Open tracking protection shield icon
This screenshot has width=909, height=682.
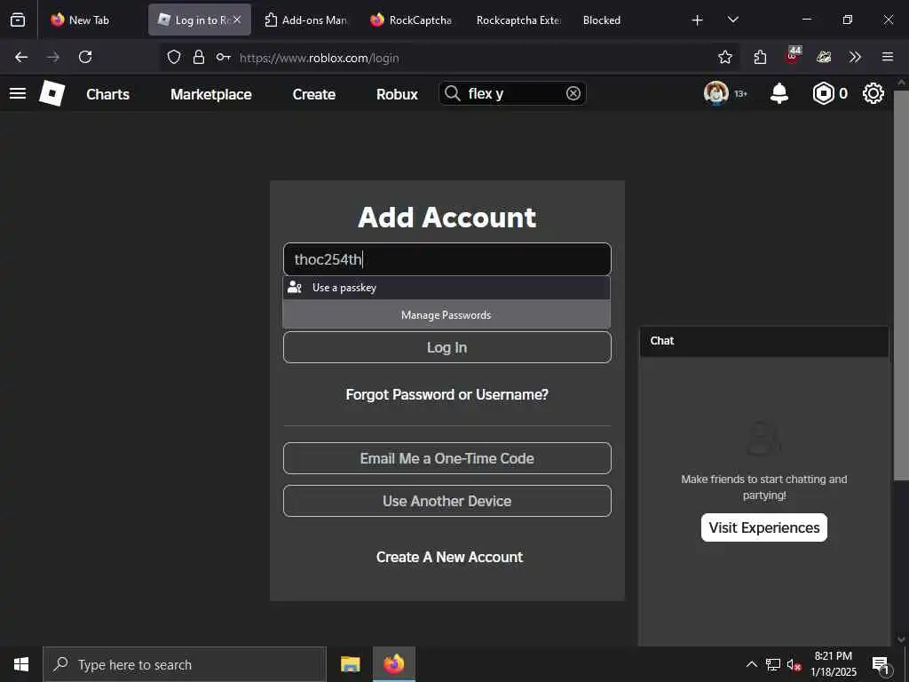coord(174,57)
